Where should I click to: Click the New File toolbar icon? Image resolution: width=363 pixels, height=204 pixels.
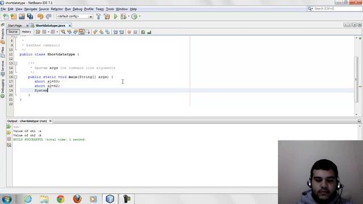[x=6, y=16]
